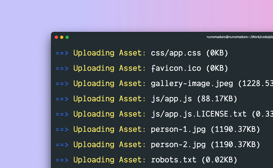Click the js/app.js.LICENSE.txt file name
273x168 pixels.
pos(199,114)
